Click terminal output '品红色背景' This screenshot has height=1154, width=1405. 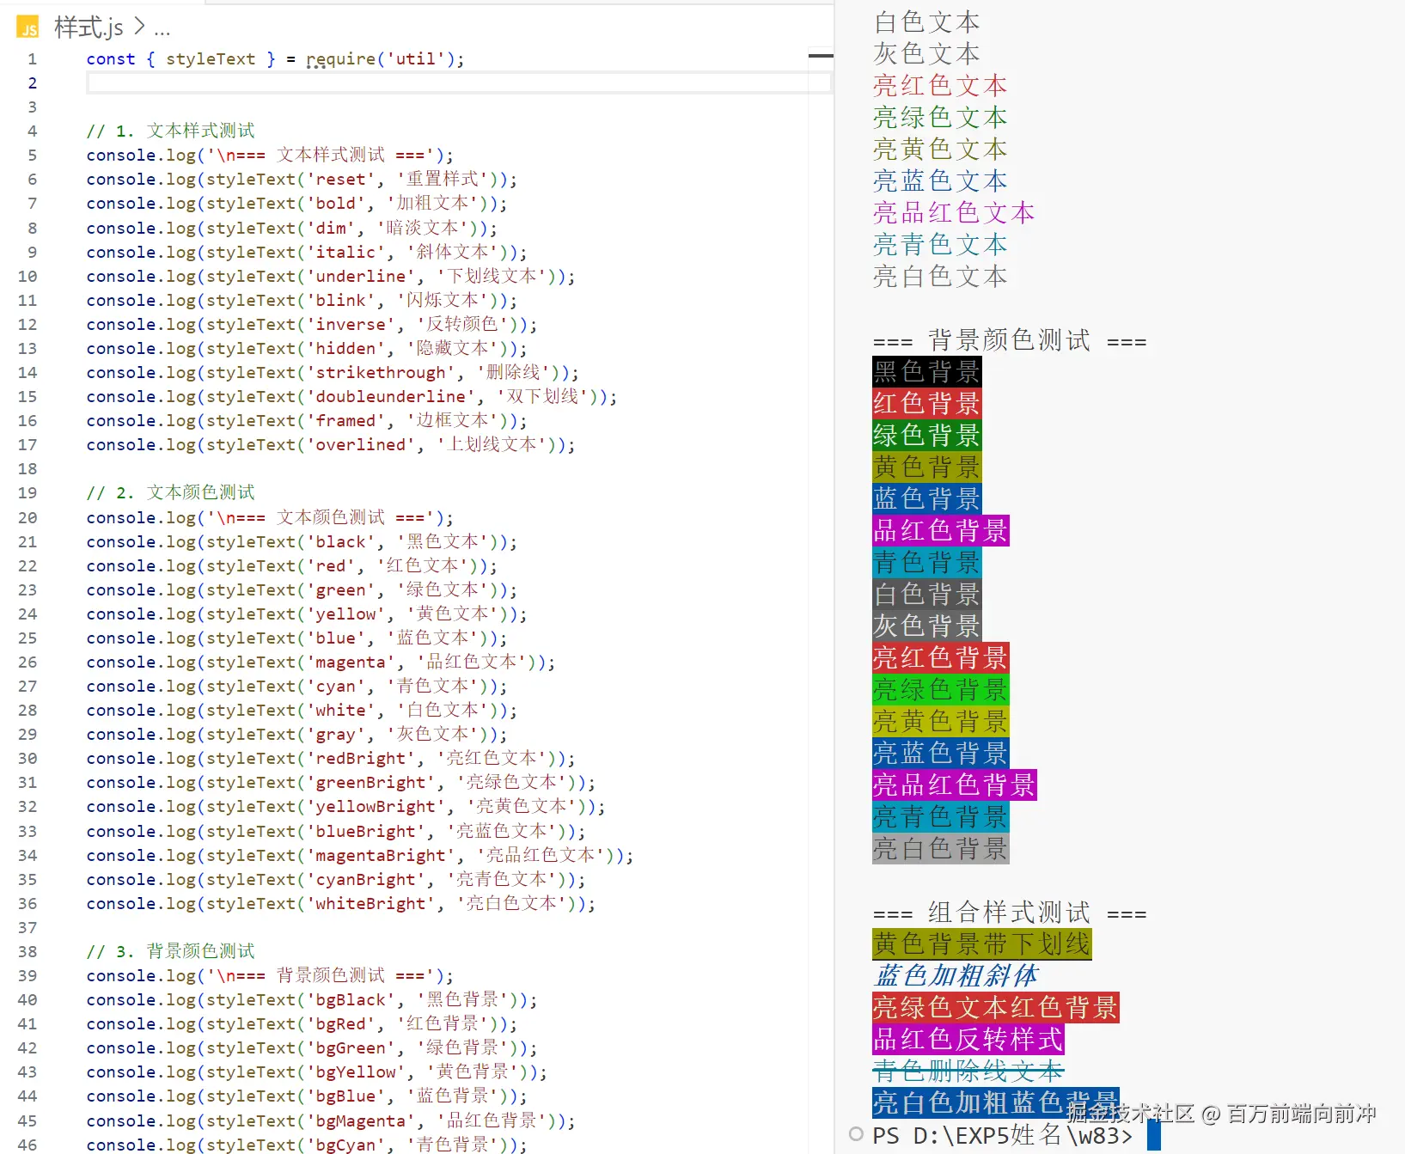(941, 531)
